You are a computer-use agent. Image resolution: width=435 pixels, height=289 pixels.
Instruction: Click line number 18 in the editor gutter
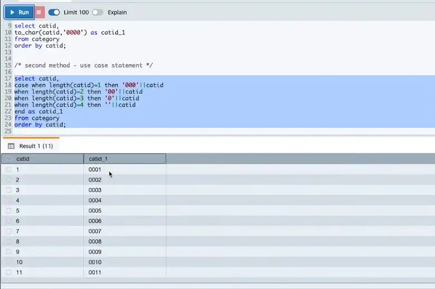coord(8,85)
